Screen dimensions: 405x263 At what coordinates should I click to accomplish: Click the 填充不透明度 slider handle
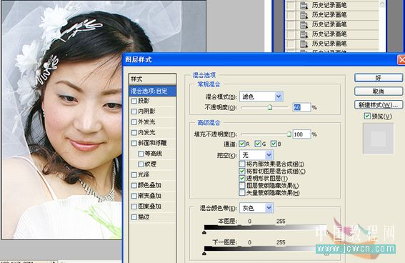(289, 134)
